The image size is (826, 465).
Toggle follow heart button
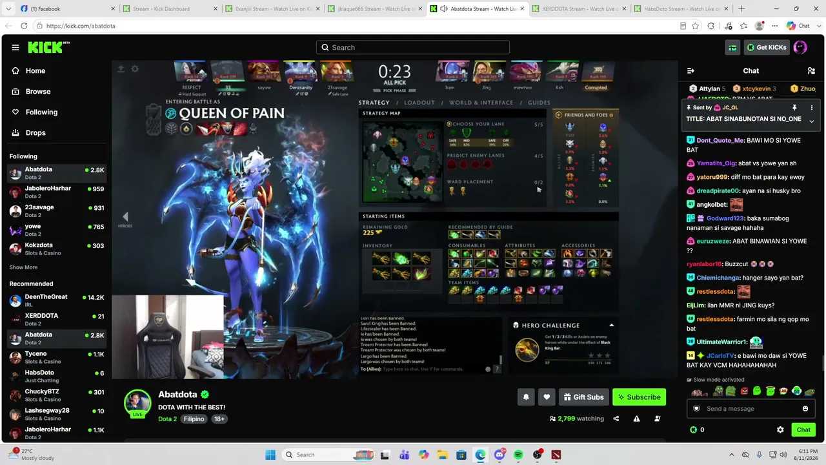coord(547,397)
